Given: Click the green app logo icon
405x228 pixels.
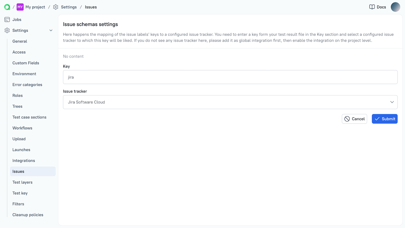Looking at the screenshot, I should pos(7,7).
